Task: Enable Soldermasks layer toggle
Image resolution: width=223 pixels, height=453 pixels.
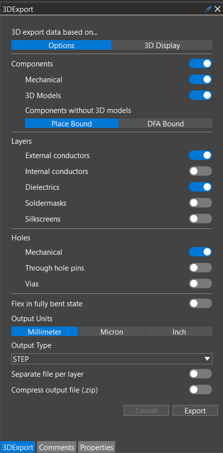Action: tap(201, 203)
